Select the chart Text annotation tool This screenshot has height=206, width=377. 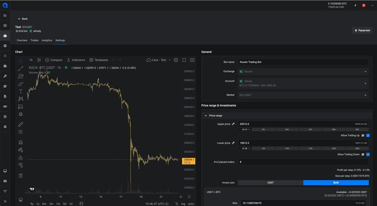pos(21,91)
